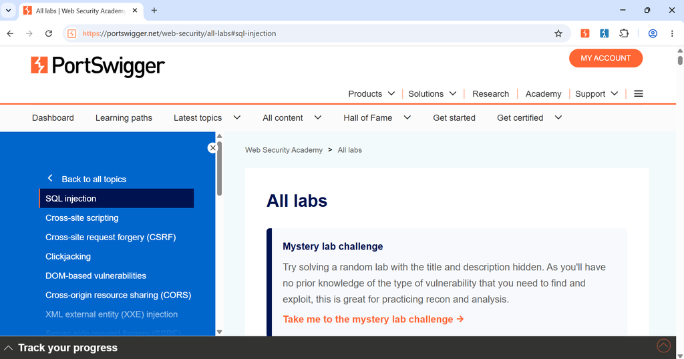Click the page vertical scrollbar thumb
The height and width of the screenshot is (359, 684).
[x=679, y=60]
